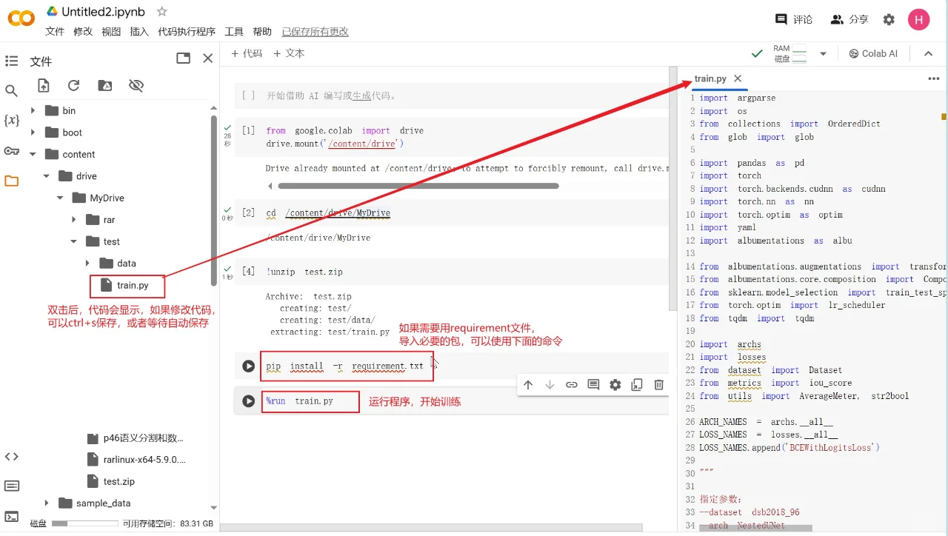Image resolution: width=948 pixels, height=536 pixels.
Task: Click the mount Google Drive icon
Action: pos(105,86)
